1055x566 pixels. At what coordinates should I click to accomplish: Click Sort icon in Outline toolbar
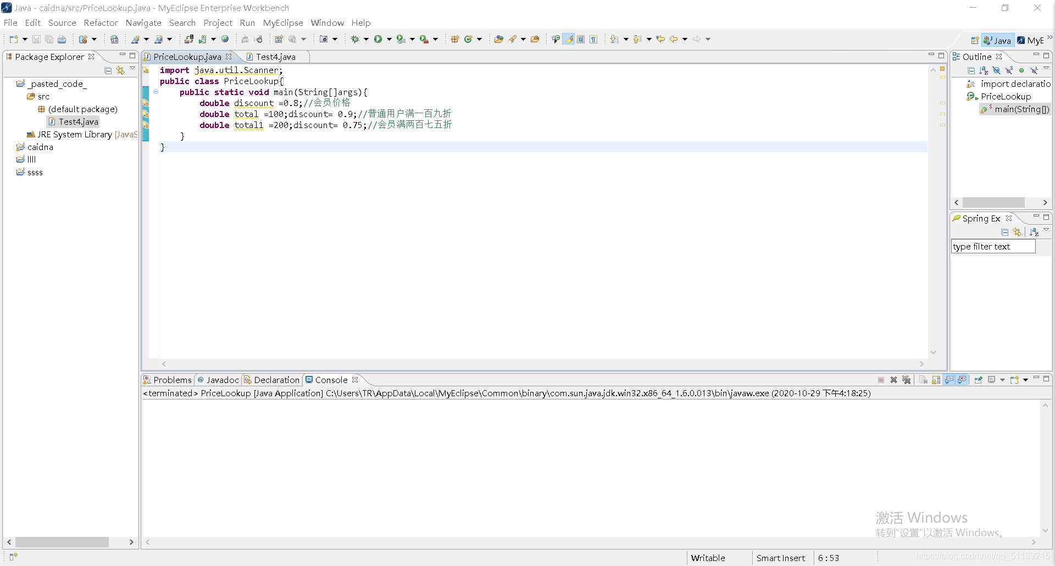tap(984, 70)
